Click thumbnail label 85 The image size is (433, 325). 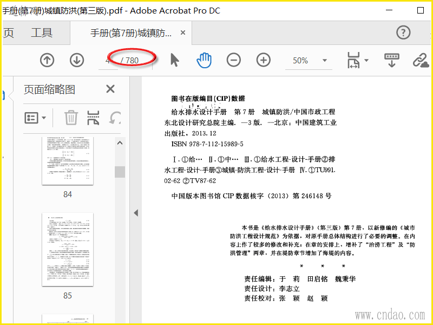(67, 296)
